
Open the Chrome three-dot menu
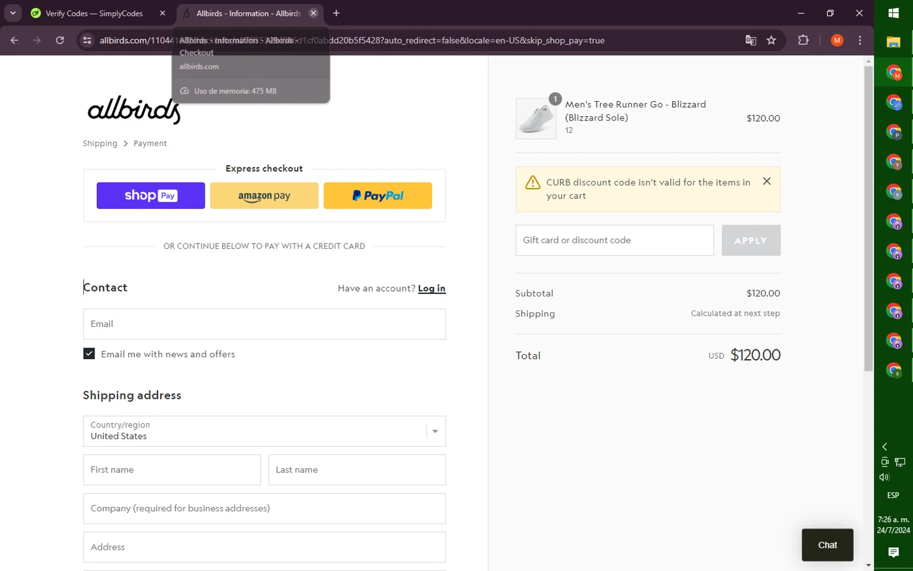tap(859, 40)
